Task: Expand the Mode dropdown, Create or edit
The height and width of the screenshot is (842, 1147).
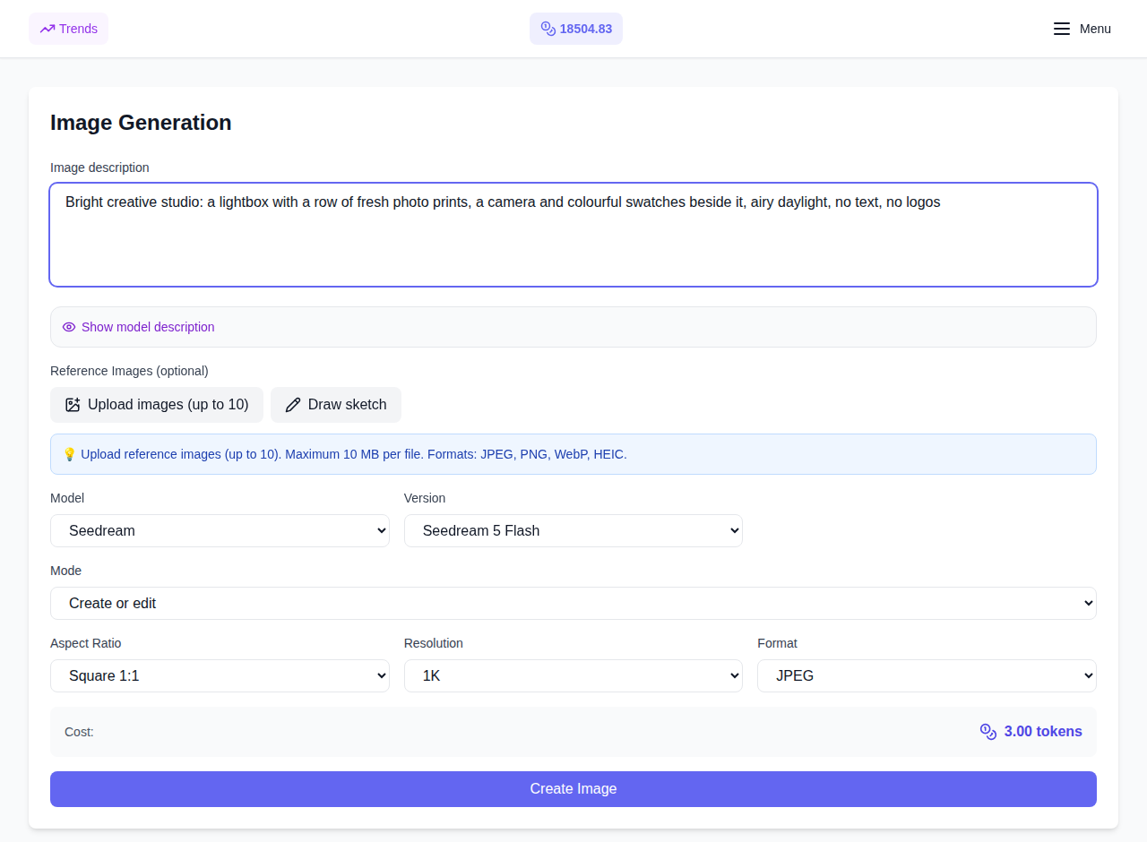Action: [x=573, y=603]
